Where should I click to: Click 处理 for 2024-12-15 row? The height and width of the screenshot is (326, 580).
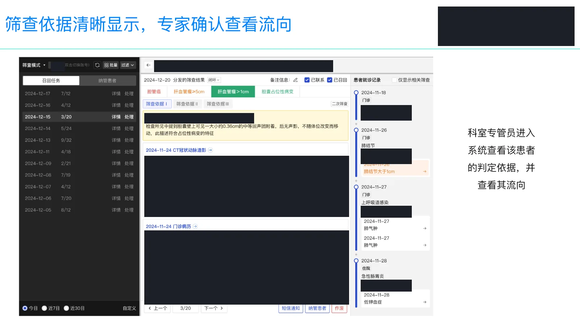point(129,117)
